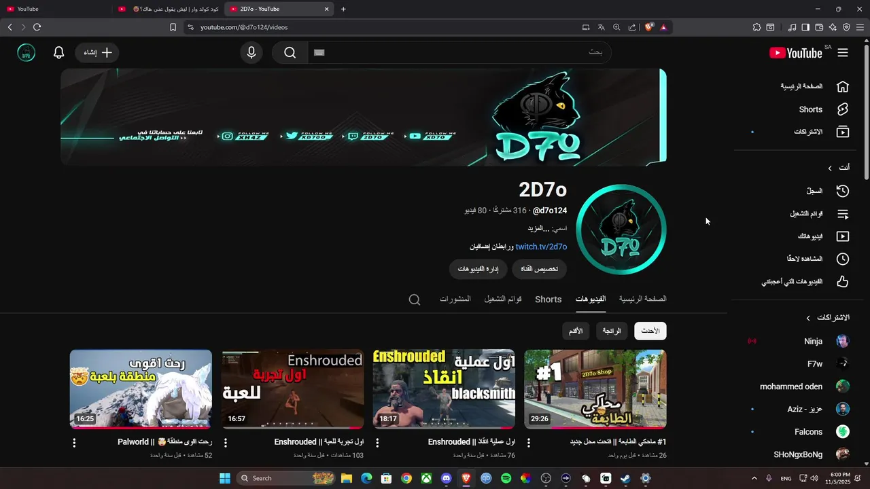Start voice search with microphone icon
Viewport: 870px width, 489px height.
[x=251, y=52]
